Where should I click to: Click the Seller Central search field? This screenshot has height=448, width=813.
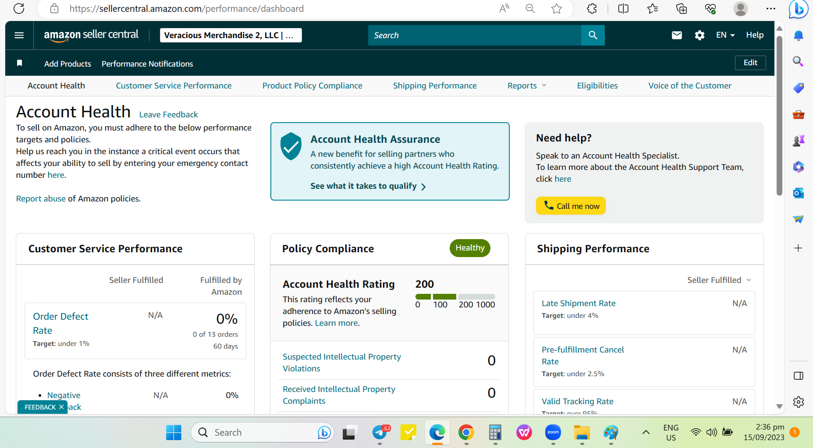(x=475, y=35)
